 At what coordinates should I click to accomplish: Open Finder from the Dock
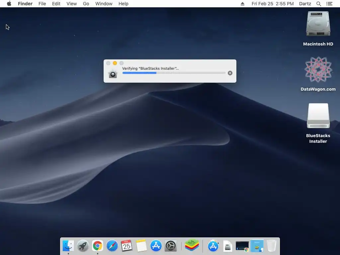tap(68, 246)
